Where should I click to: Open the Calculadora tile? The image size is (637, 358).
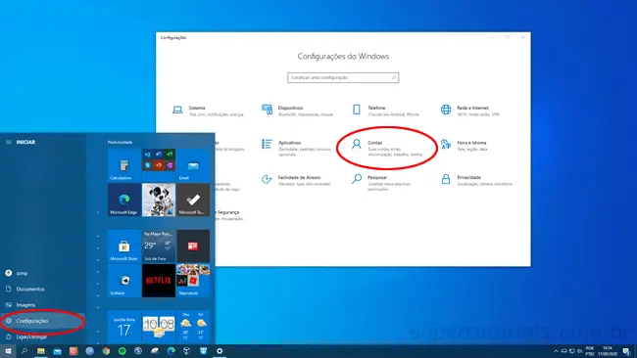124,165
